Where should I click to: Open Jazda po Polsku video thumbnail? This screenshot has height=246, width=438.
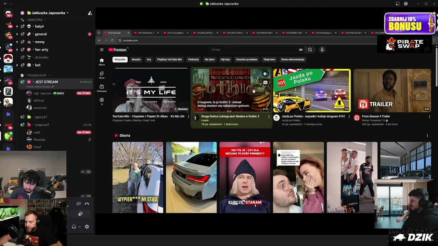point(312,91)
